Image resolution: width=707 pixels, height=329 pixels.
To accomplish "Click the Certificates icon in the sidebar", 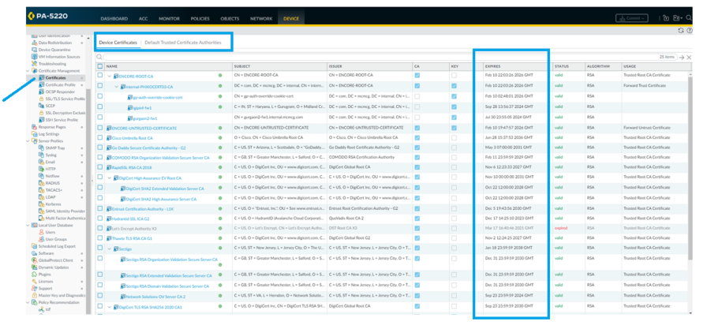I will (42, 78).
